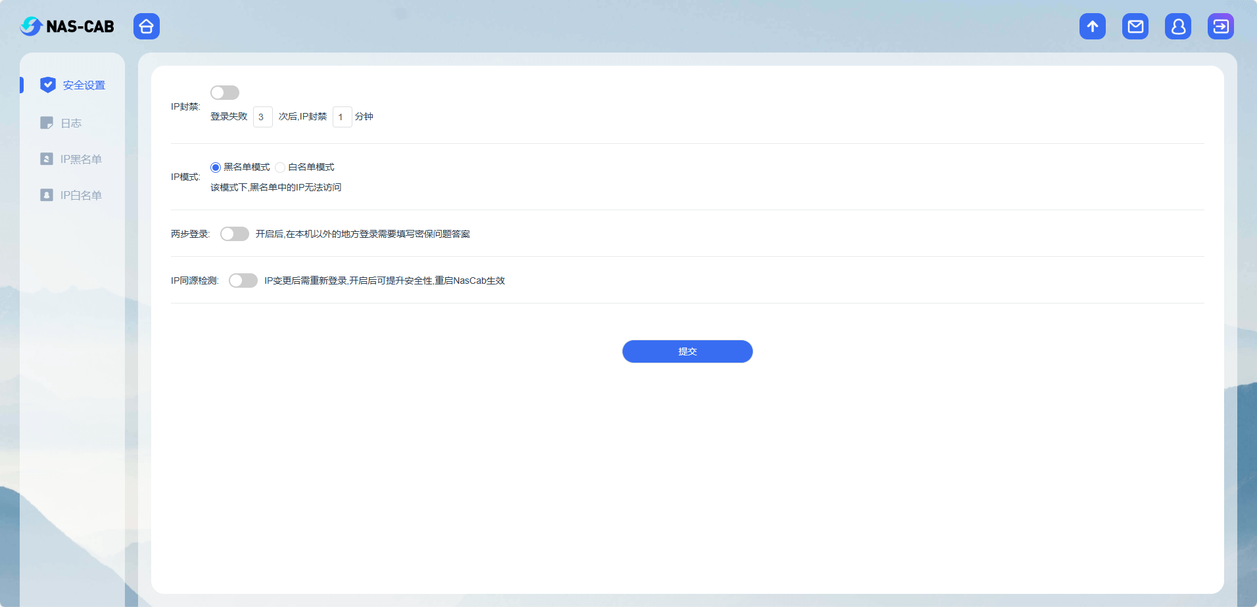Viewport: 1257px width, 607px height.
Task: Open the 日志 section in sidebar
Action: [x=70, y=123]
